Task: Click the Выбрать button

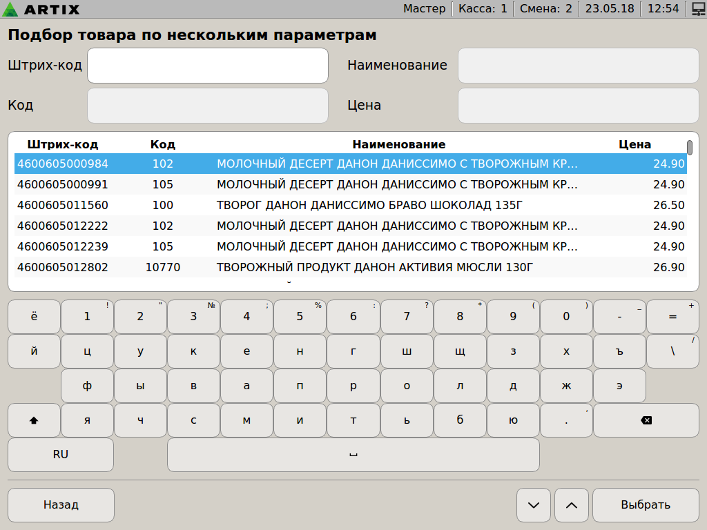Action: point(646,505)
